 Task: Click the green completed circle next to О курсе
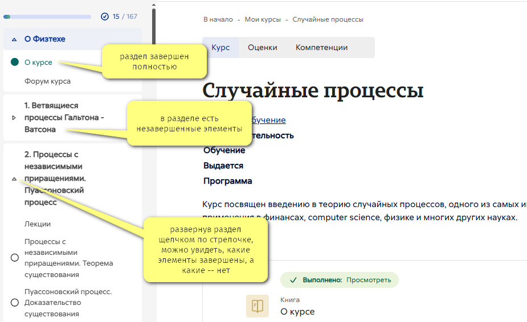(15, 62)
